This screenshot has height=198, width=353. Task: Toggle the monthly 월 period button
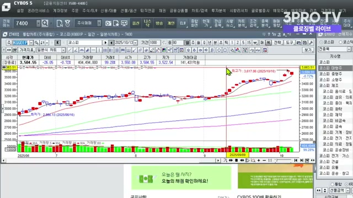point(199,43)
